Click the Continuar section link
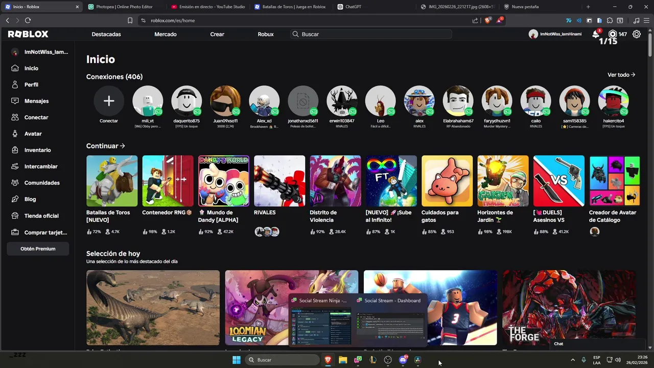 click(x=106, y=146)
